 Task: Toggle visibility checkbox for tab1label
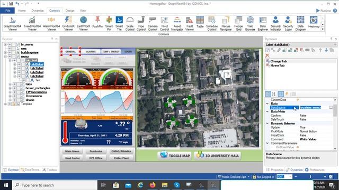[19, 68]
